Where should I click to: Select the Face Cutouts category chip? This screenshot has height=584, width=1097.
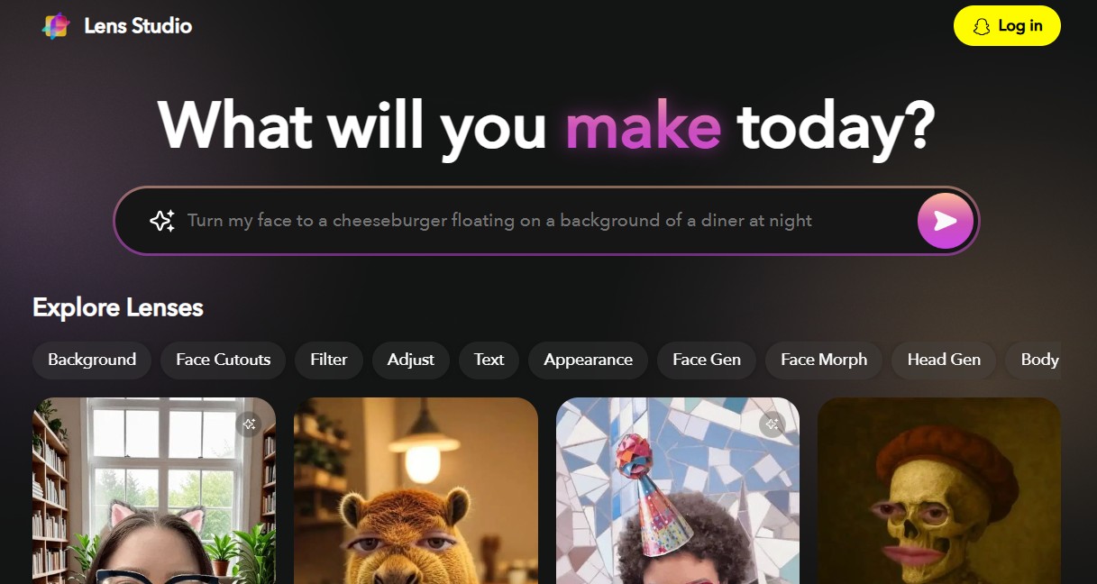pyautogui.click(x=224, y=360)
